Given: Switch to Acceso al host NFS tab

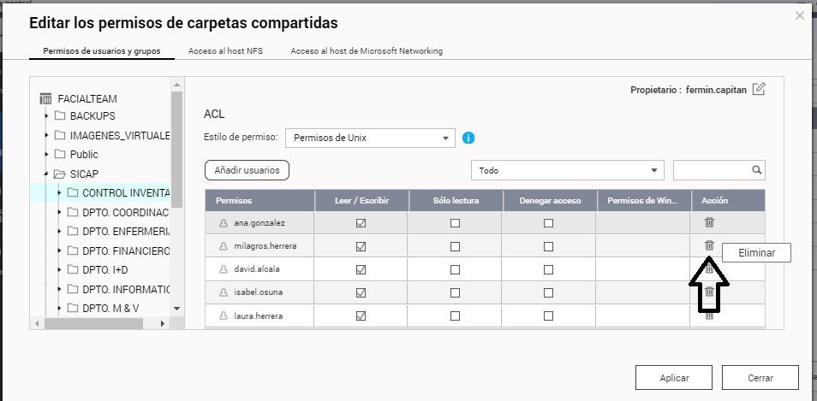Looking at the screenshot, I should (225, 51).
